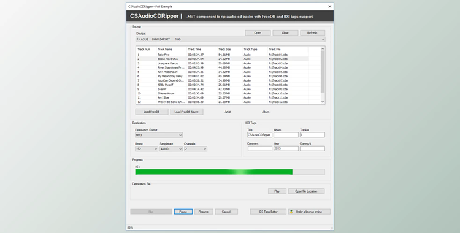Screen dimensions: 460x233
Task: Sort by Track Name column header
Action: (171, 49)
